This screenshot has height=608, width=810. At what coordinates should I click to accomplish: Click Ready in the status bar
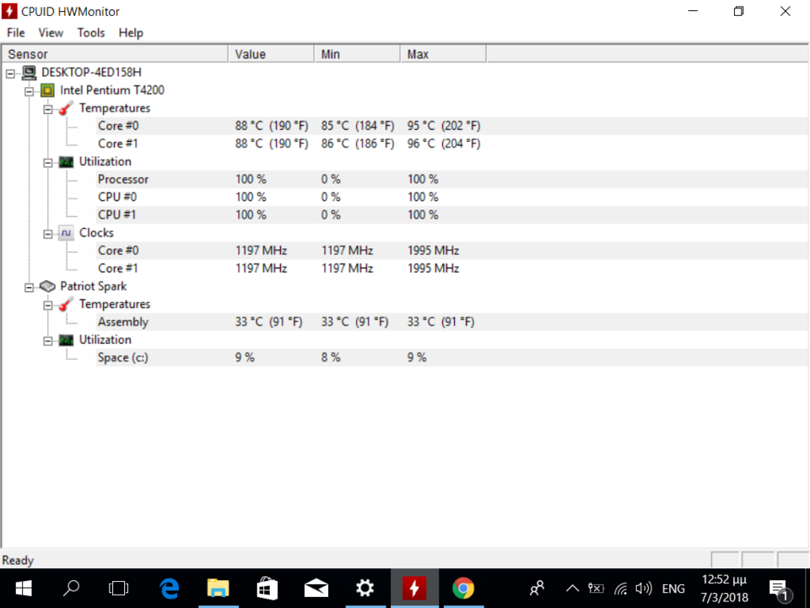(18, 561)
